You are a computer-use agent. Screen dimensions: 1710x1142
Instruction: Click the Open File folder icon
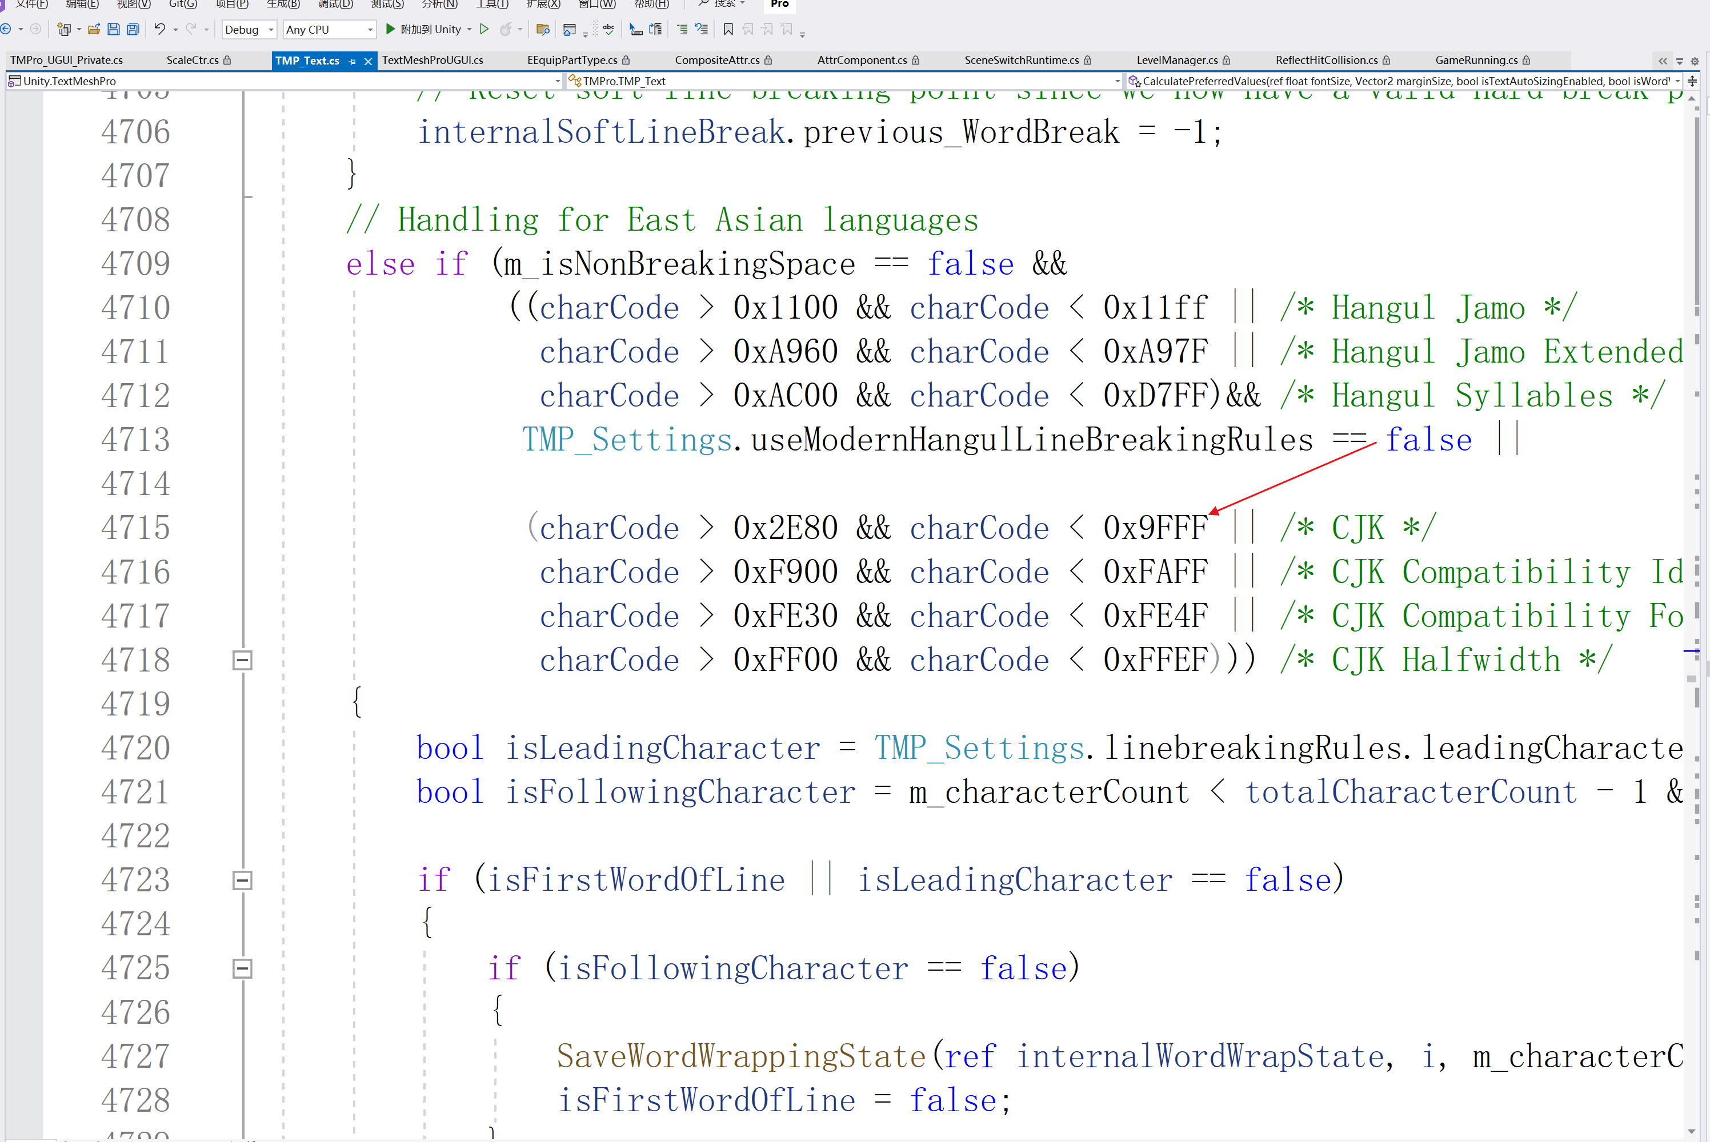pos(94,29)
